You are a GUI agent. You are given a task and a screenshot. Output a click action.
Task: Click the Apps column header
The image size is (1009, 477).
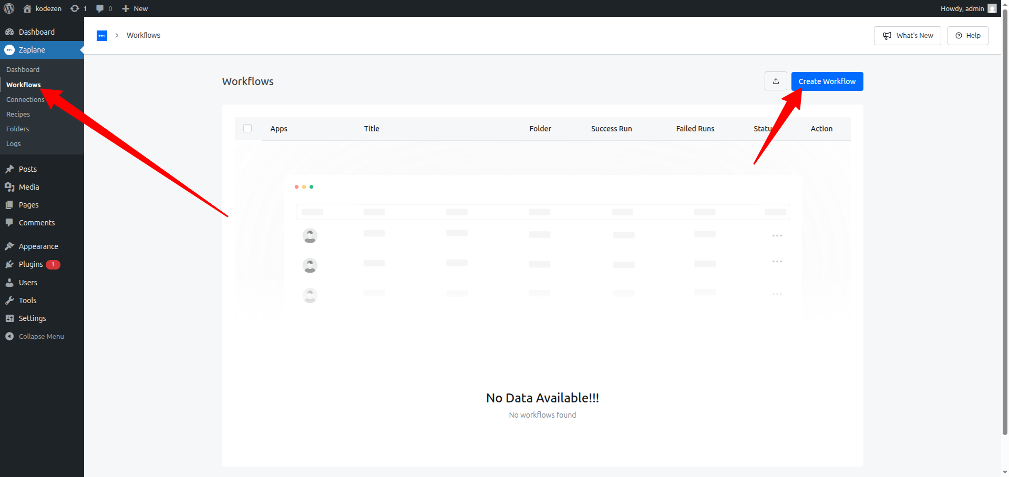[x=279, y=129]
